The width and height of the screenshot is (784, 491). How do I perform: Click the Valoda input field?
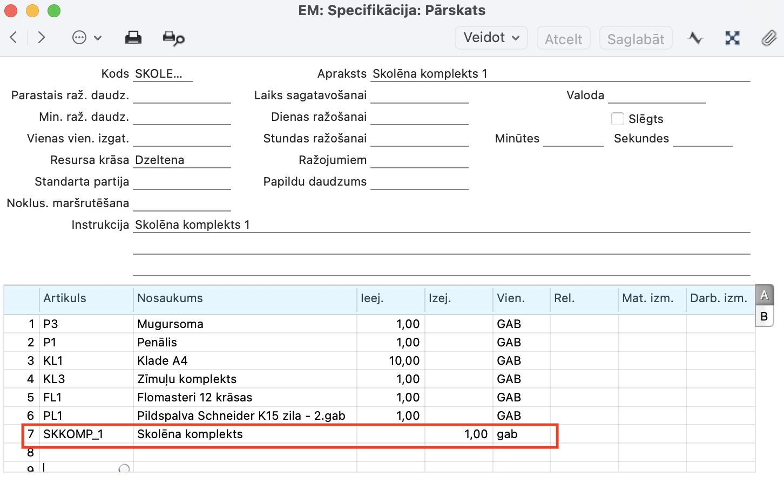[x=657, y=96]
